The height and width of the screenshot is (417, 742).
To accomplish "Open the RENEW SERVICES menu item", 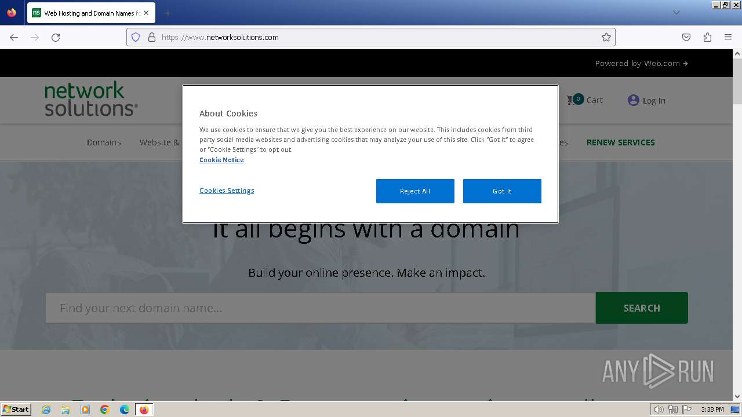I will [x=620, y=142].
